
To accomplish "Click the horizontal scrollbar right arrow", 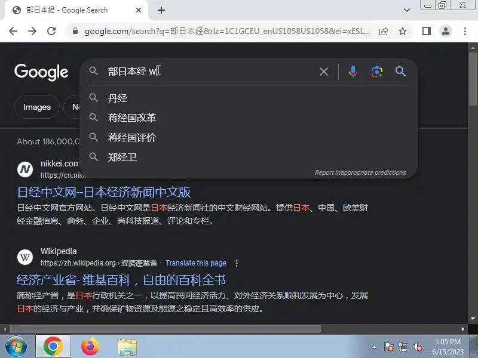I will [x=463, y=329].
